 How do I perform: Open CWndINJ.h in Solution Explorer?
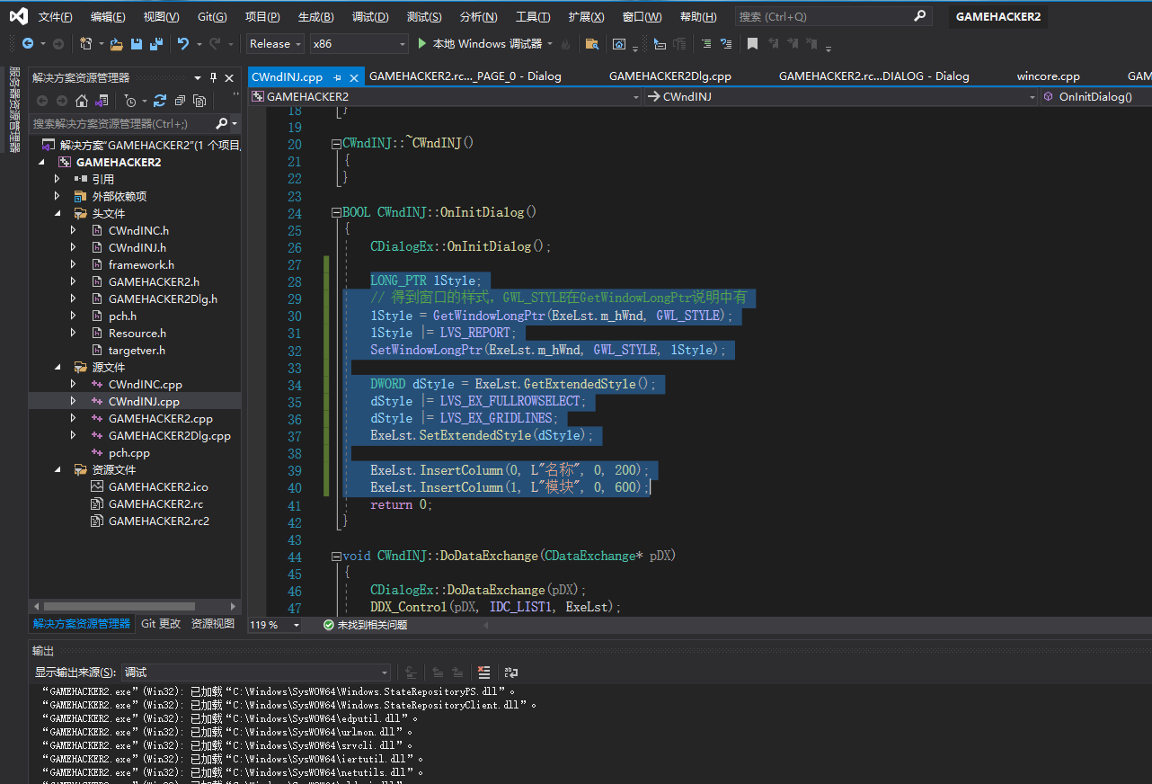point(137,248)
